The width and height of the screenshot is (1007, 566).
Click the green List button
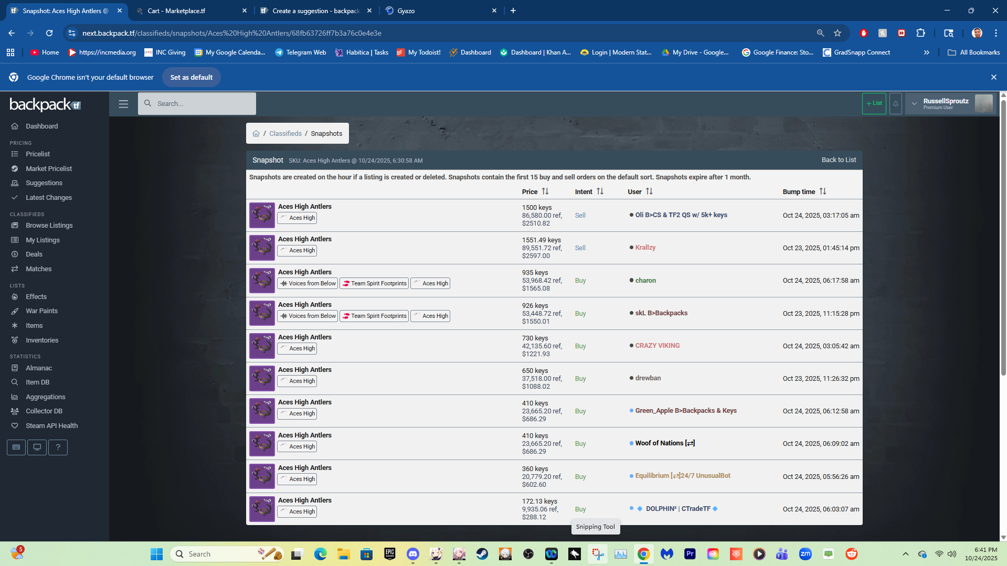point(874,104)
